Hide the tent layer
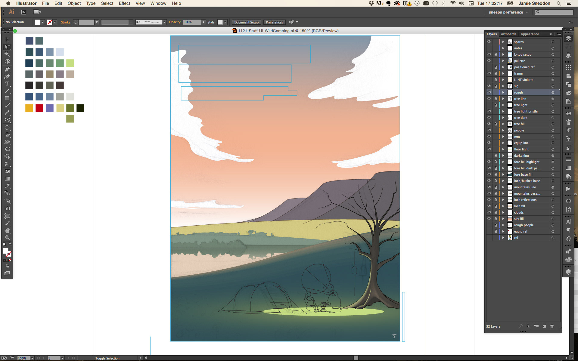 [x=489, y=137]
